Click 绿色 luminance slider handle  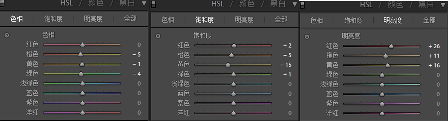coord(382,75)
